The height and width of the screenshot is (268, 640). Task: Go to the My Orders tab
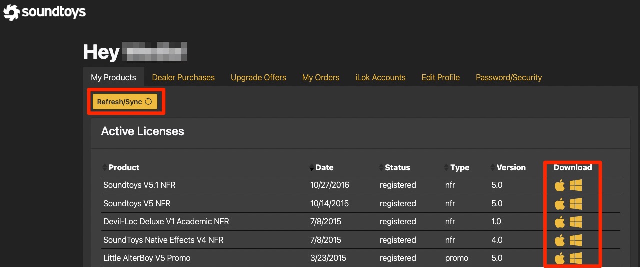tap(321, 77)
